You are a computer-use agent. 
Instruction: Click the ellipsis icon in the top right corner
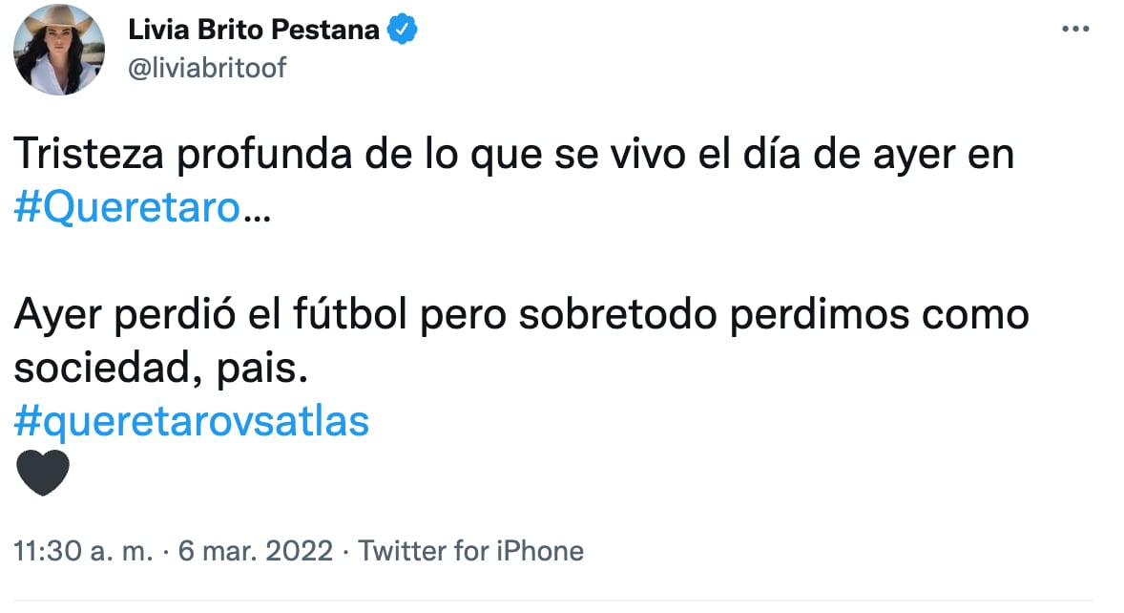coord(1076,29)
